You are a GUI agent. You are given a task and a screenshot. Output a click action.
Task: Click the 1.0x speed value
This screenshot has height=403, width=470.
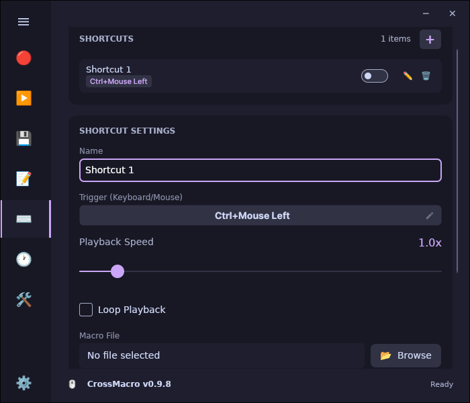[x=430, y=242]
